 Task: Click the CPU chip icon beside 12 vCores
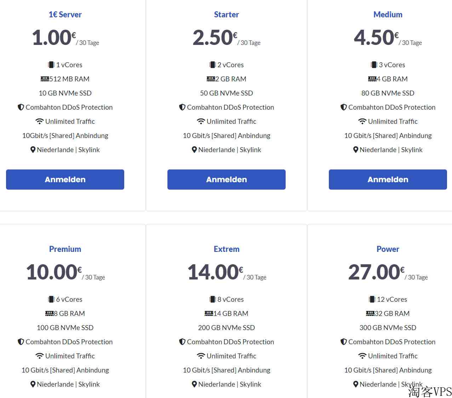(x=372, y=299)
